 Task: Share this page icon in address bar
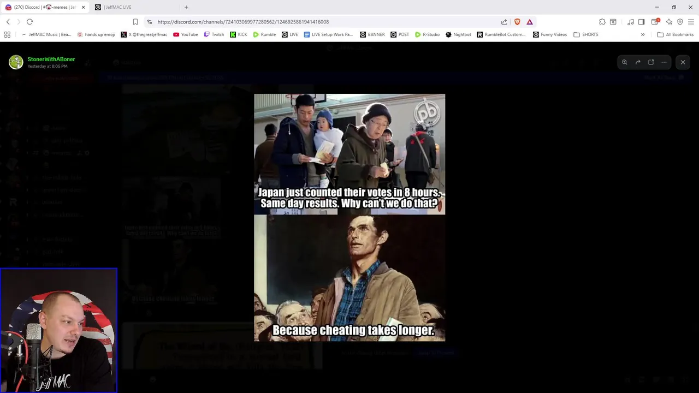tap(504, 22)
